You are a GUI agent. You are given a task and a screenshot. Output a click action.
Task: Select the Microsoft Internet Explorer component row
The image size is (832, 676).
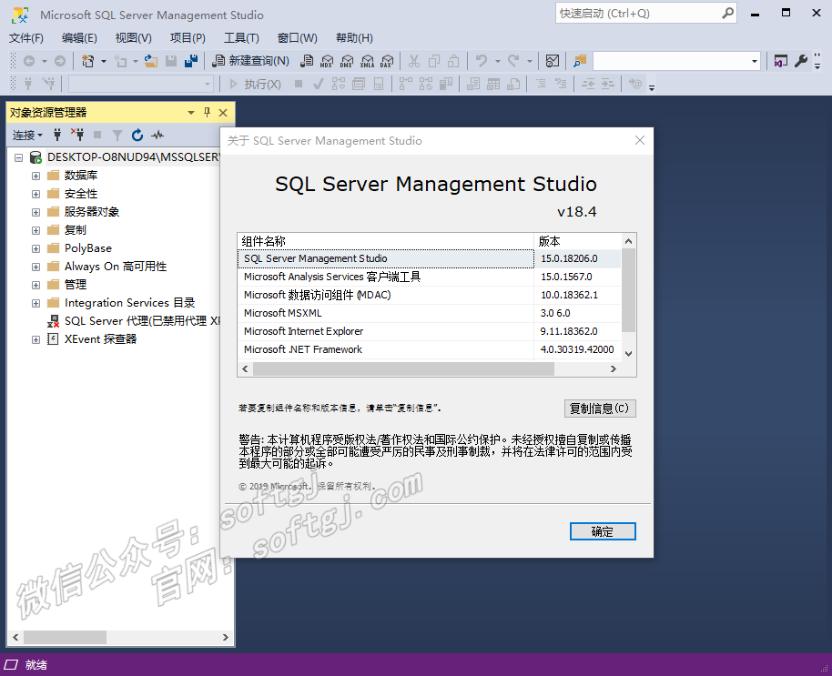[x=429, y=331]
